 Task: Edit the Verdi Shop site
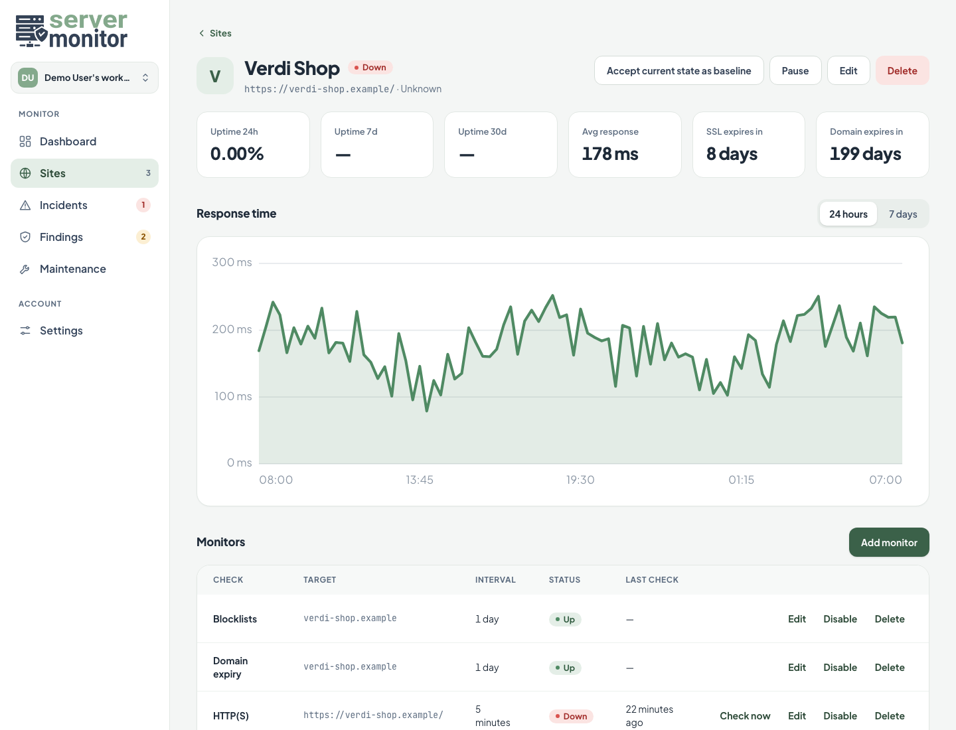click(848, 70)
